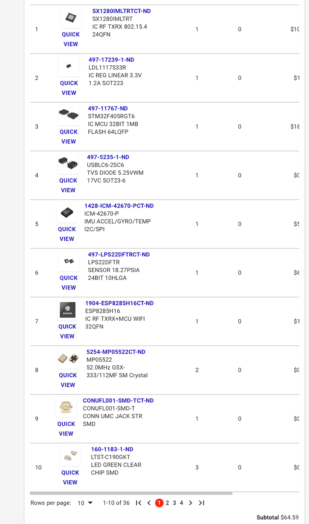Click the STM32F405RGT6 product thumbnail
Screen dimensions: 309x524
69,115
